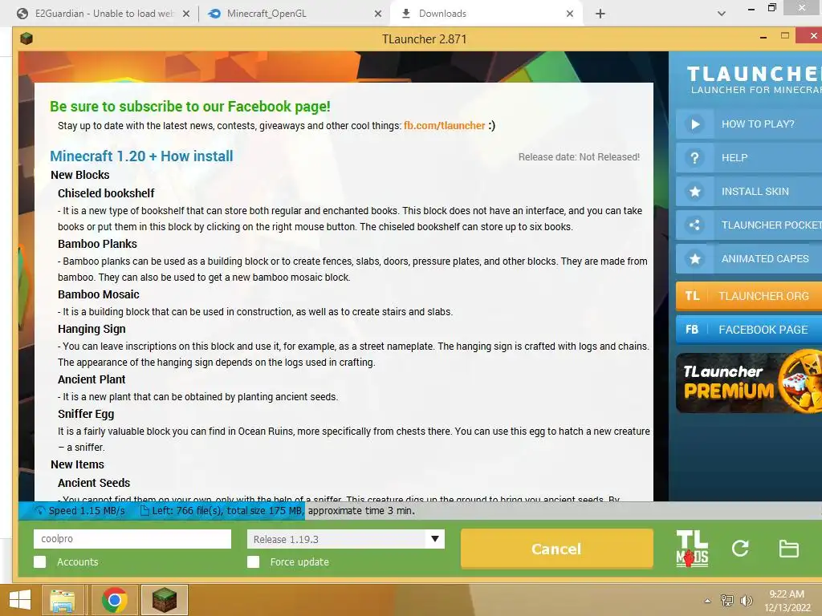The image size is (822, 616).
Task: Open Windows Start button
Action: (x=20, y=600)
